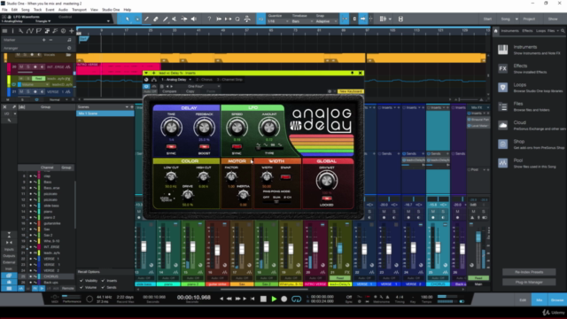Select the Split tool in toolbar
This screenshot has height=319, width=567.
coord(146,19)
